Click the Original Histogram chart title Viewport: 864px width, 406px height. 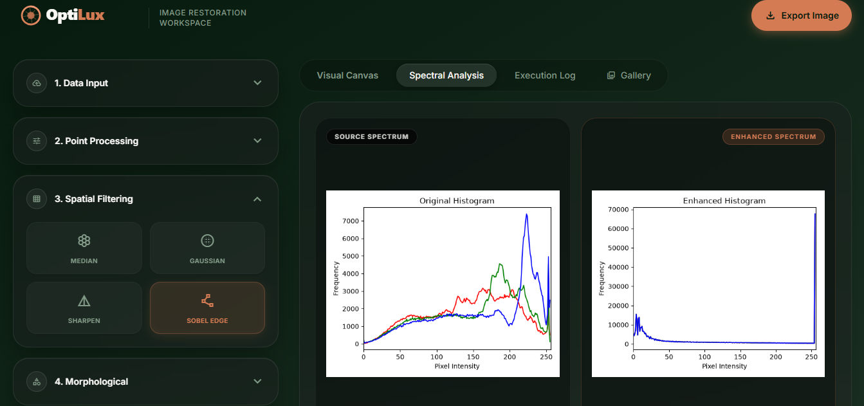457,201
